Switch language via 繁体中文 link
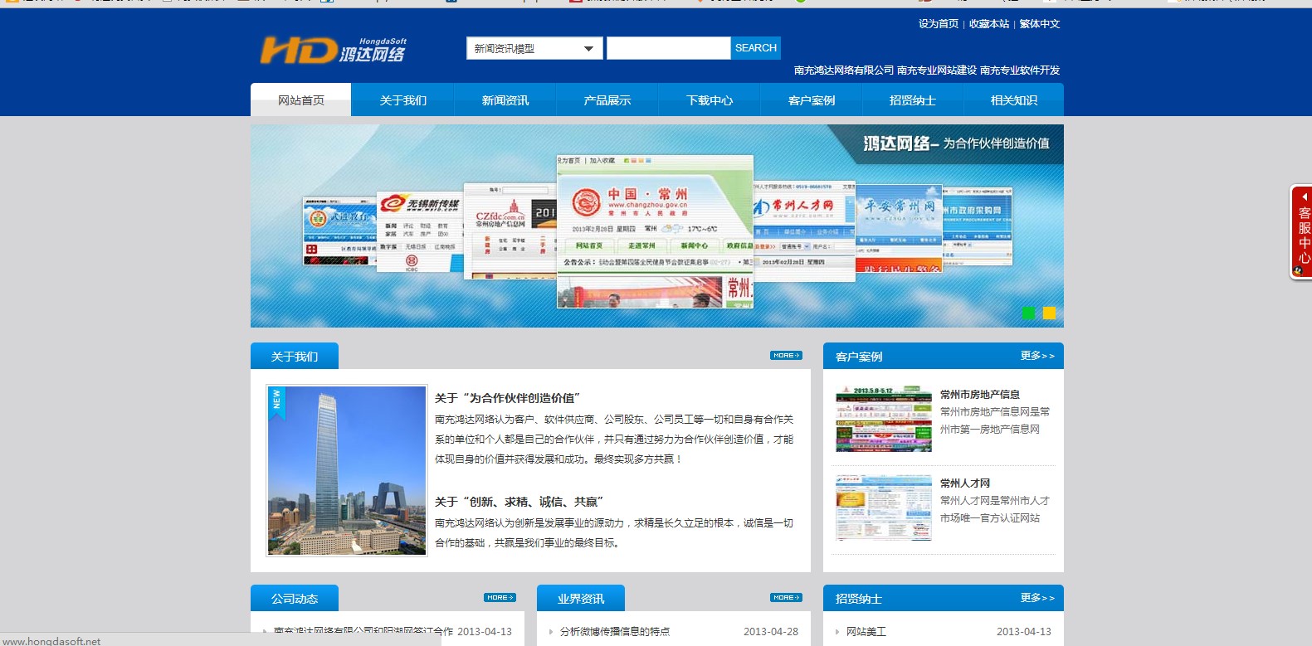The image size is (1312, 646). pyautogui.click(x=1039, y=24)
